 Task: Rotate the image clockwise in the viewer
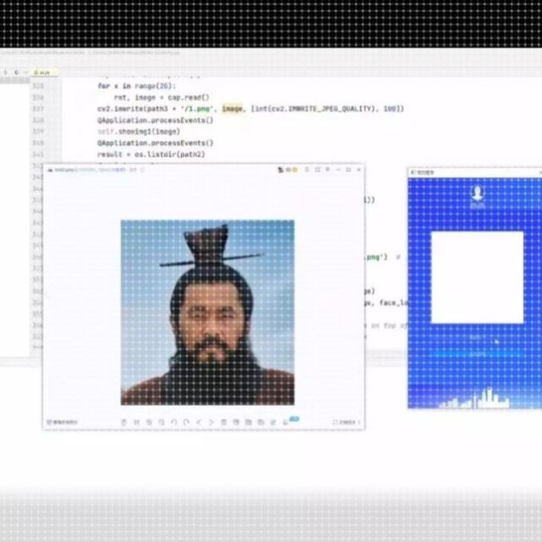pos(186,422)
